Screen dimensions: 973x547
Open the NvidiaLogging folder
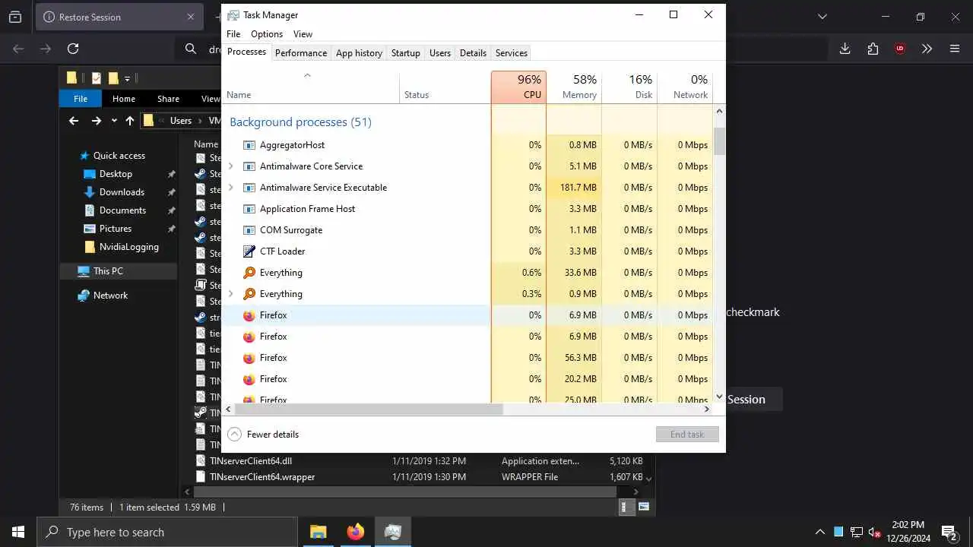[x=128, y=247]
